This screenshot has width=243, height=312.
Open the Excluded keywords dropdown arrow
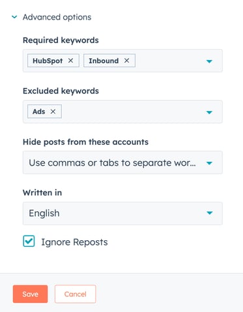coord(209,112)
